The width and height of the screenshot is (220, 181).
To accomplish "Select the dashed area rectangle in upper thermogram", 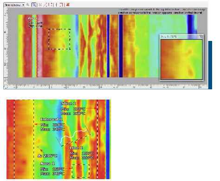I will point(59,39).
